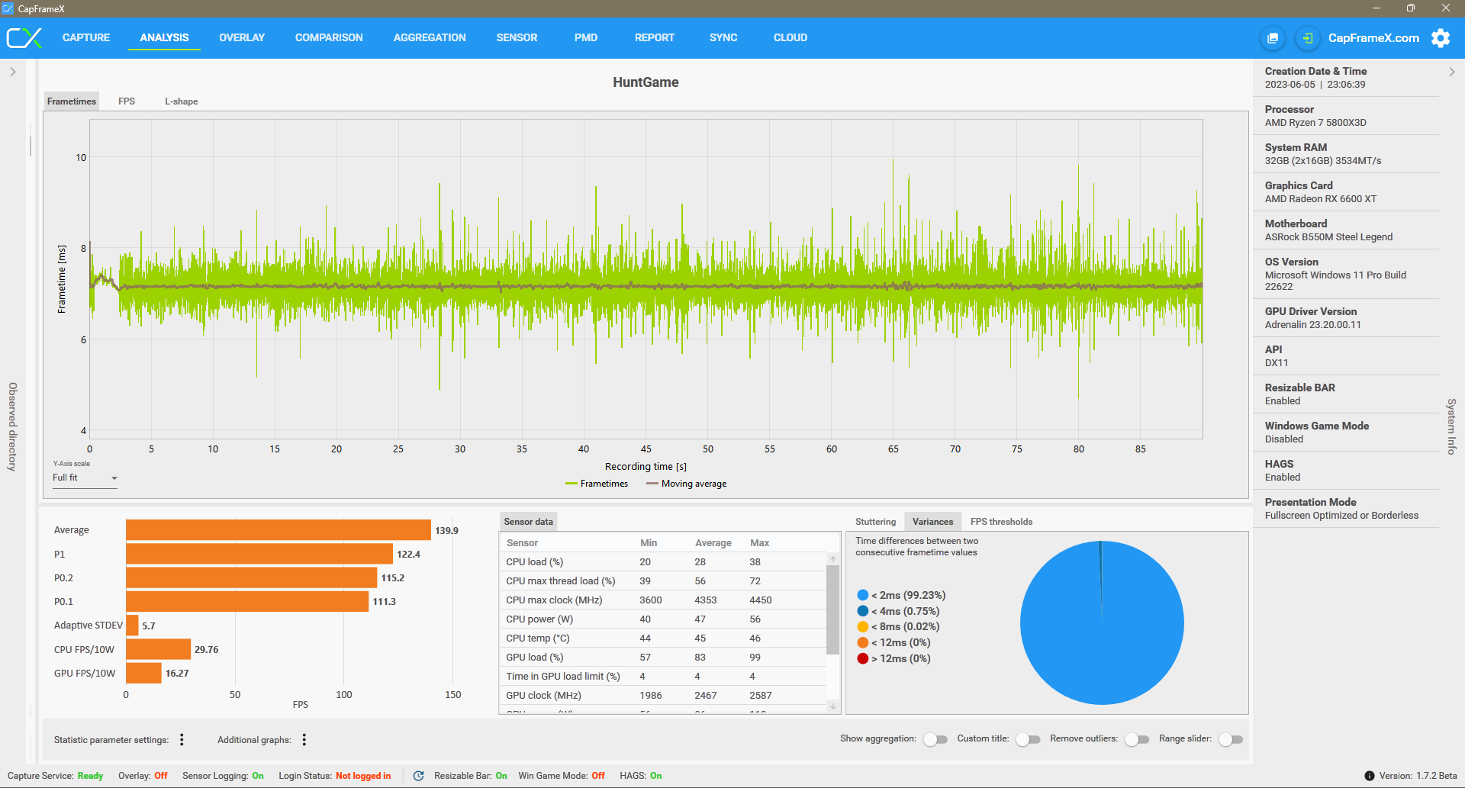This screenshot has width=1465, height=788.
Task: Click the Average column header in sensor table
Action: (713, 543)
